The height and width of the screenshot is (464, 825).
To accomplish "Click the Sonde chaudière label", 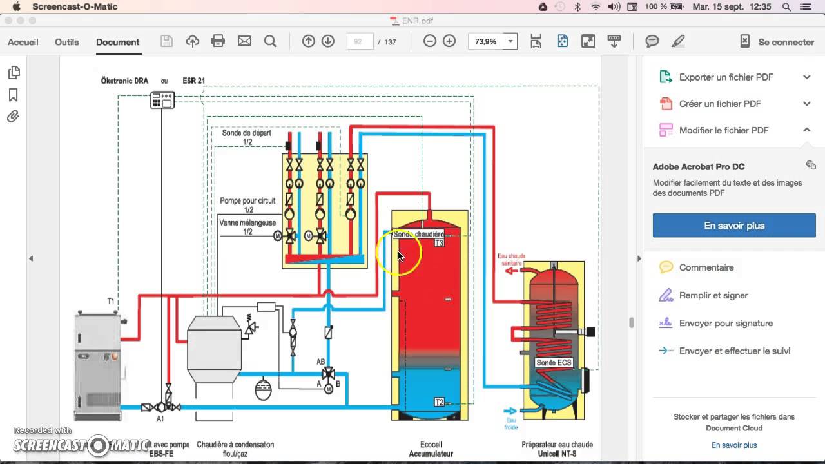I will click(418, 235).
